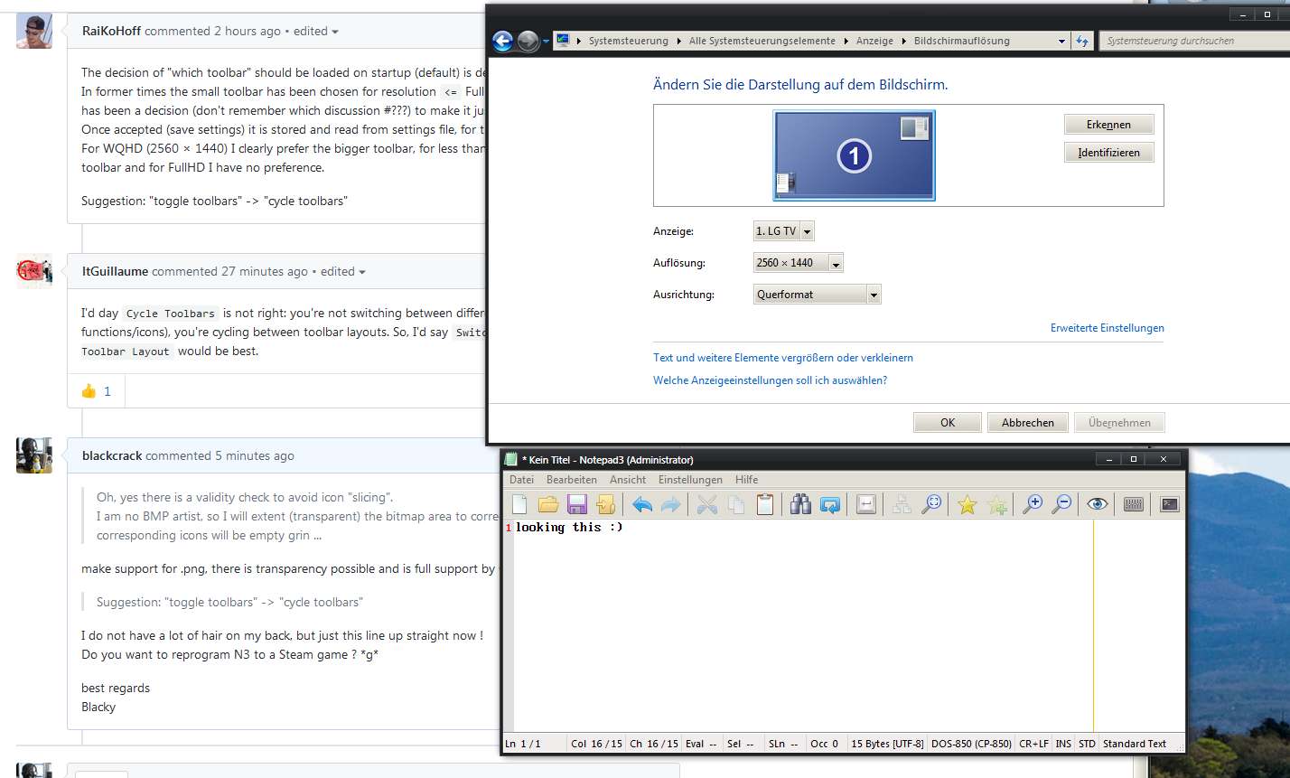Toggle word wrap in Notepad3 toolbar

pos(866,504)
